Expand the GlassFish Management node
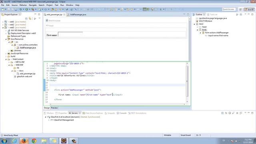Image resolution: width=256 pixels, height=144 pixels. click(x=49, y=120)
